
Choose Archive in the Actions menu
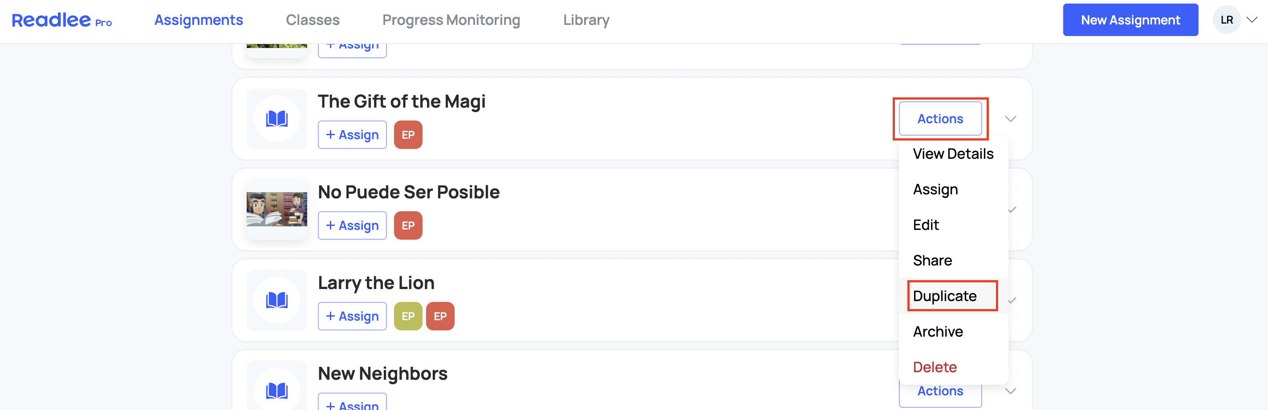[x=938, y=332]
